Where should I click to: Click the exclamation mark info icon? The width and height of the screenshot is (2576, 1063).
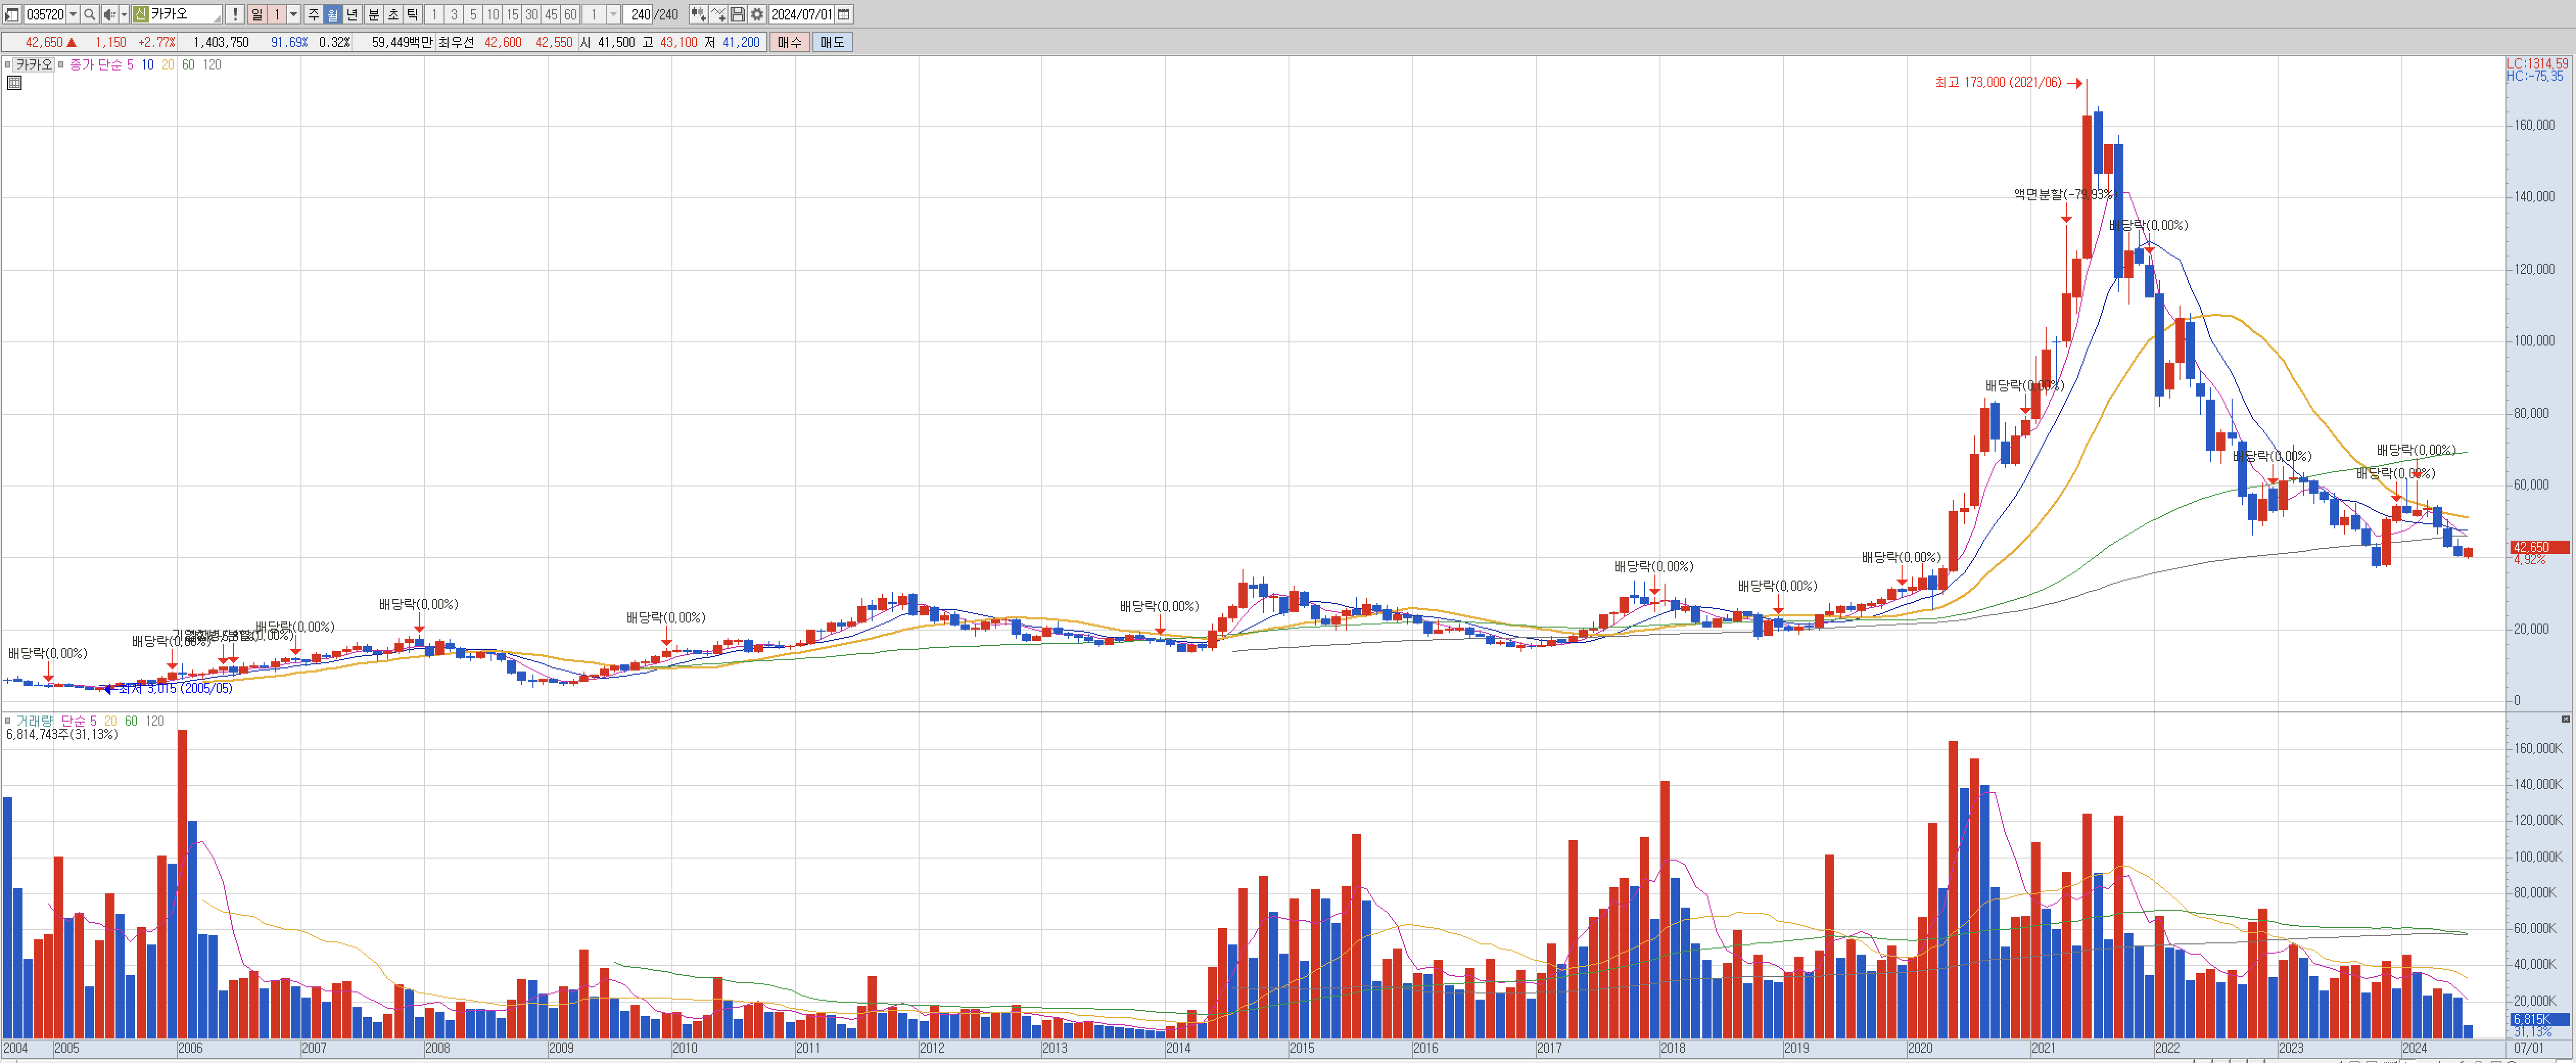tap(235, 14)
